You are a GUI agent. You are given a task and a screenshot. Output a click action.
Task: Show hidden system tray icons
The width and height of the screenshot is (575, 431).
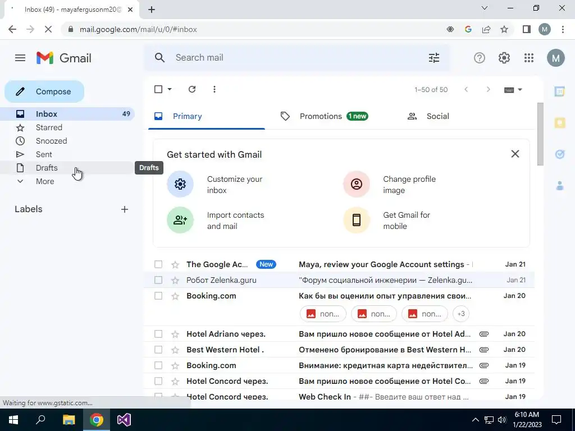(475, 420)
